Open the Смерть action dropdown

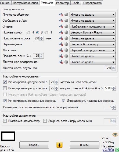click(93, 26)
